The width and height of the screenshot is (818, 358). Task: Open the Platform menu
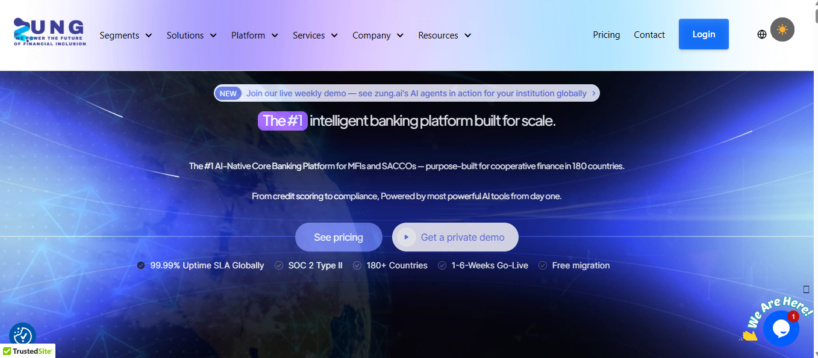click(255, 35)
